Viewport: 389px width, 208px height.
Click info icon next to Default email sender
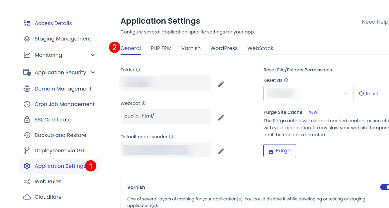(171, 137)
